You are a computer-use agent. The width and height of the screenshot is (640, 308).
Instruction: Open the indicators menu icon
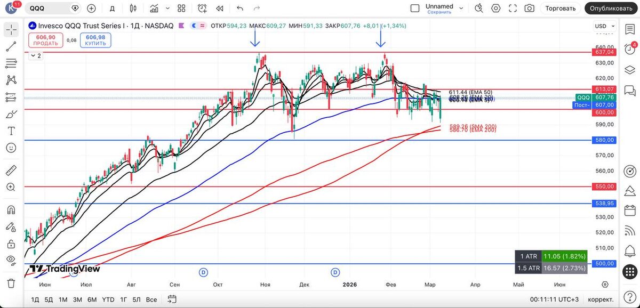tap(155, 8)
